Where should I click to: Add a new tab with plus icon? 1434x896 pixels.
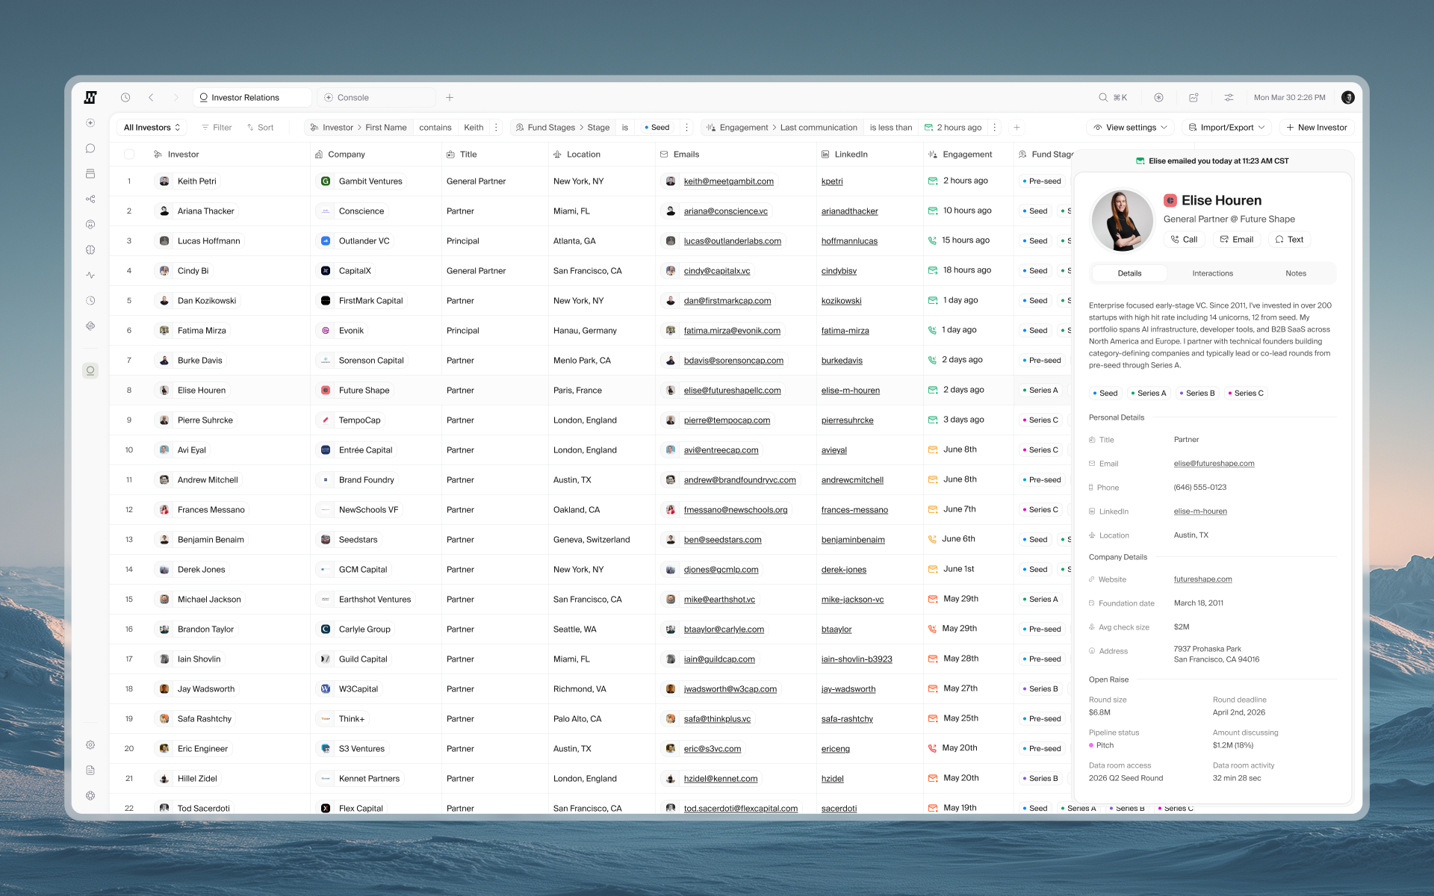450,97
